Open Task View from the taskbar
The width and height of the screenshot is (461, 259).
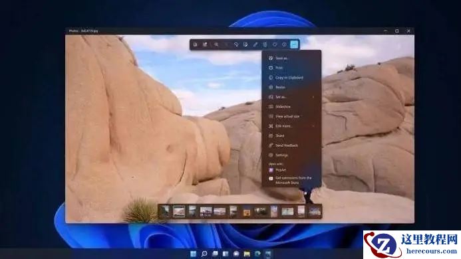215,254
